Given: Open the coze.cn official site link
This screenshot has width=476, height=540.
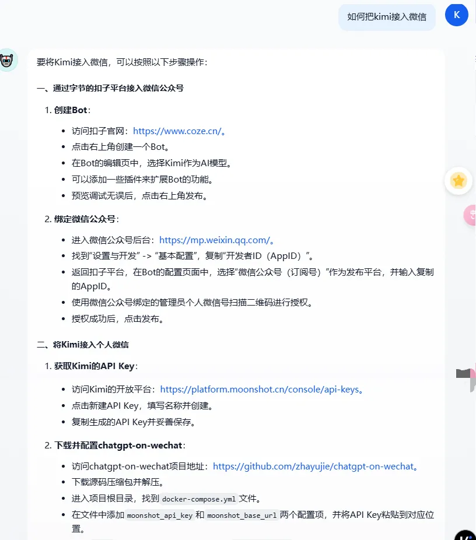Looking at the screenshot, I should click(x=177, y=131).
